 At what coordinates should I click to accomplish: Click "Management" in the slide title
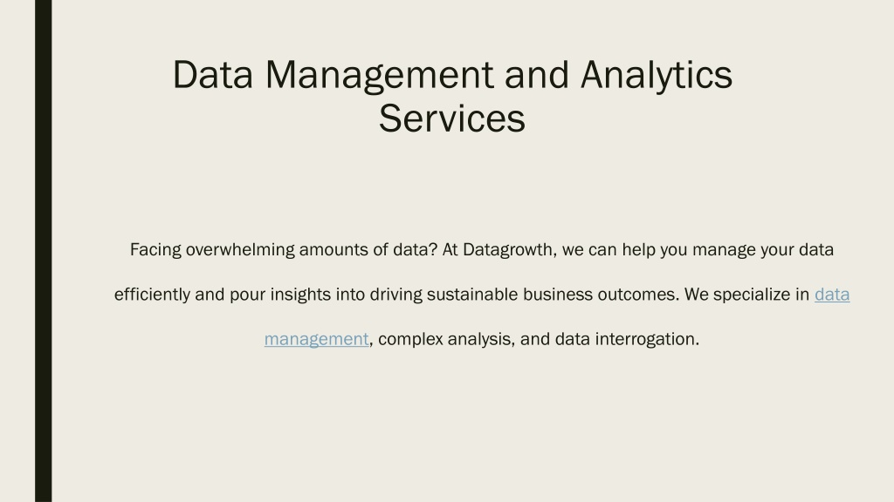point(379,75)
